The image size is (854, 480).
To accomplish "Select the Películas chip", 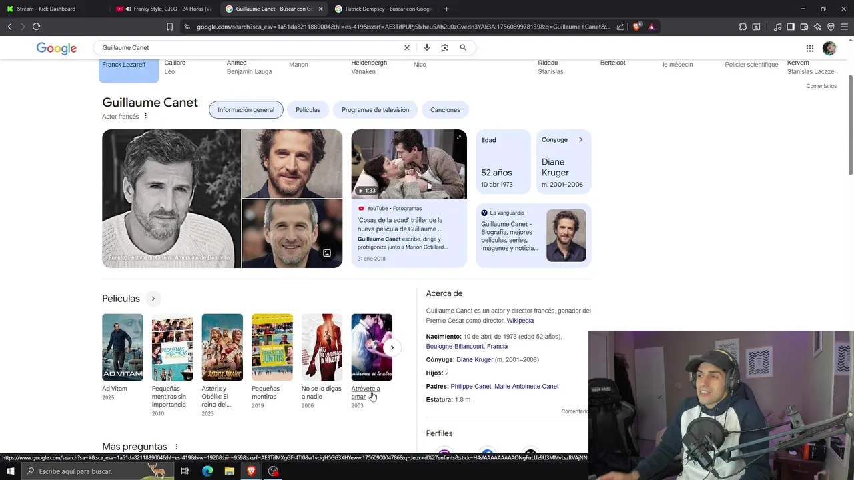I will coord(308,110).
